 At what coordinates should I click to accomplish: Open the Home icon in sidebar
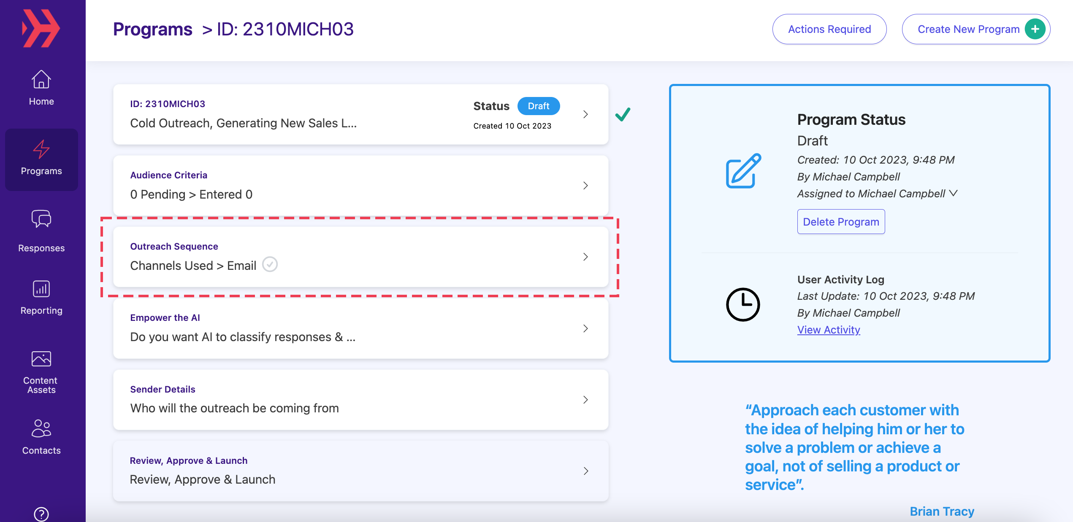click(41, 79)
